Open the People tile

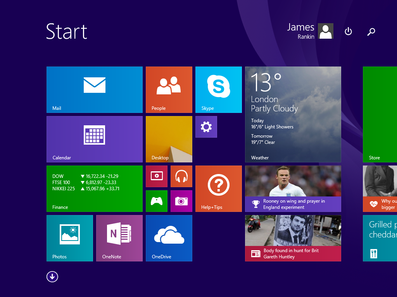click(x=169, y=90)
